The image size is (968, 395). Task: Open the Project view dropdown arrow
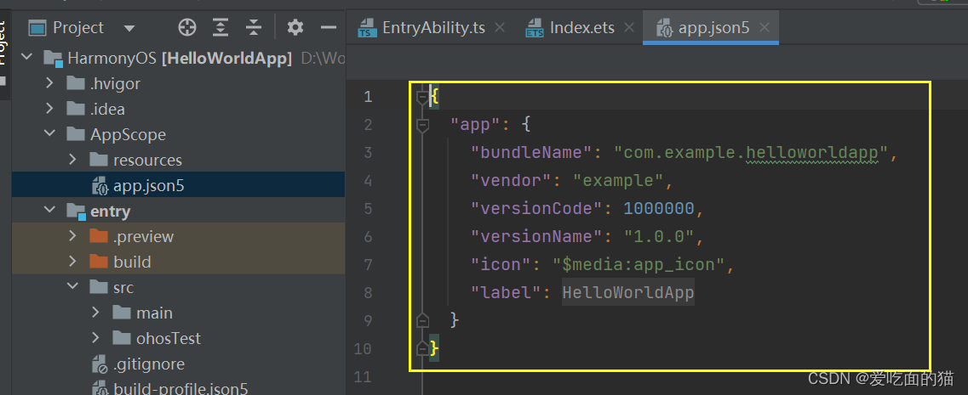click(129, 28)
